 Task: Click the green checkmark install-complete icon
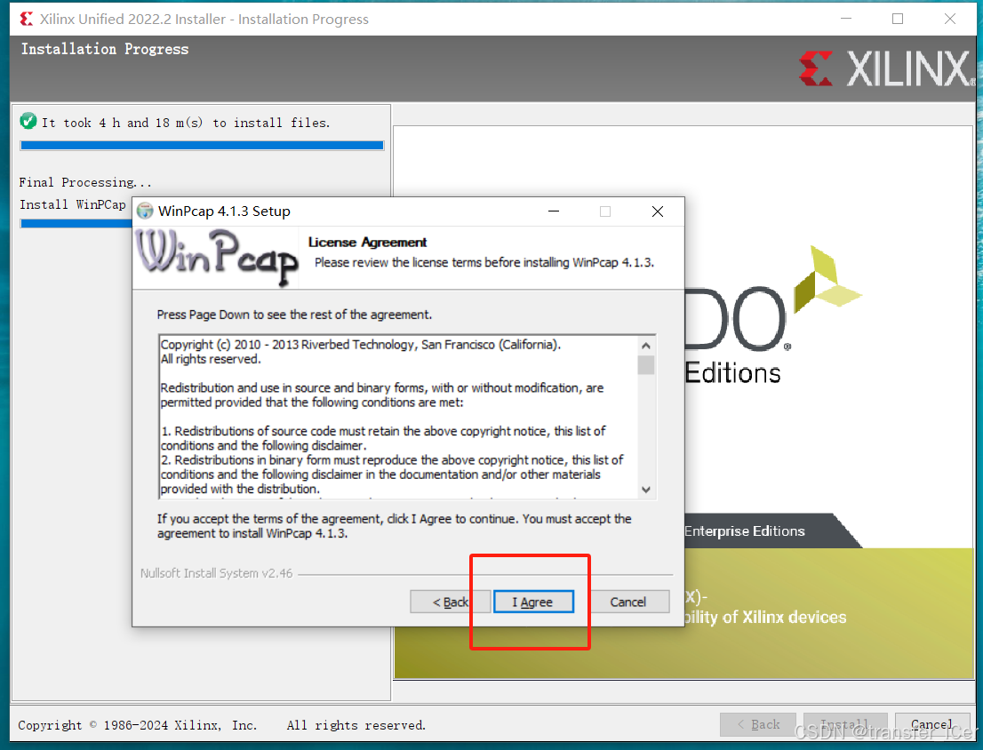pos(28,120)
